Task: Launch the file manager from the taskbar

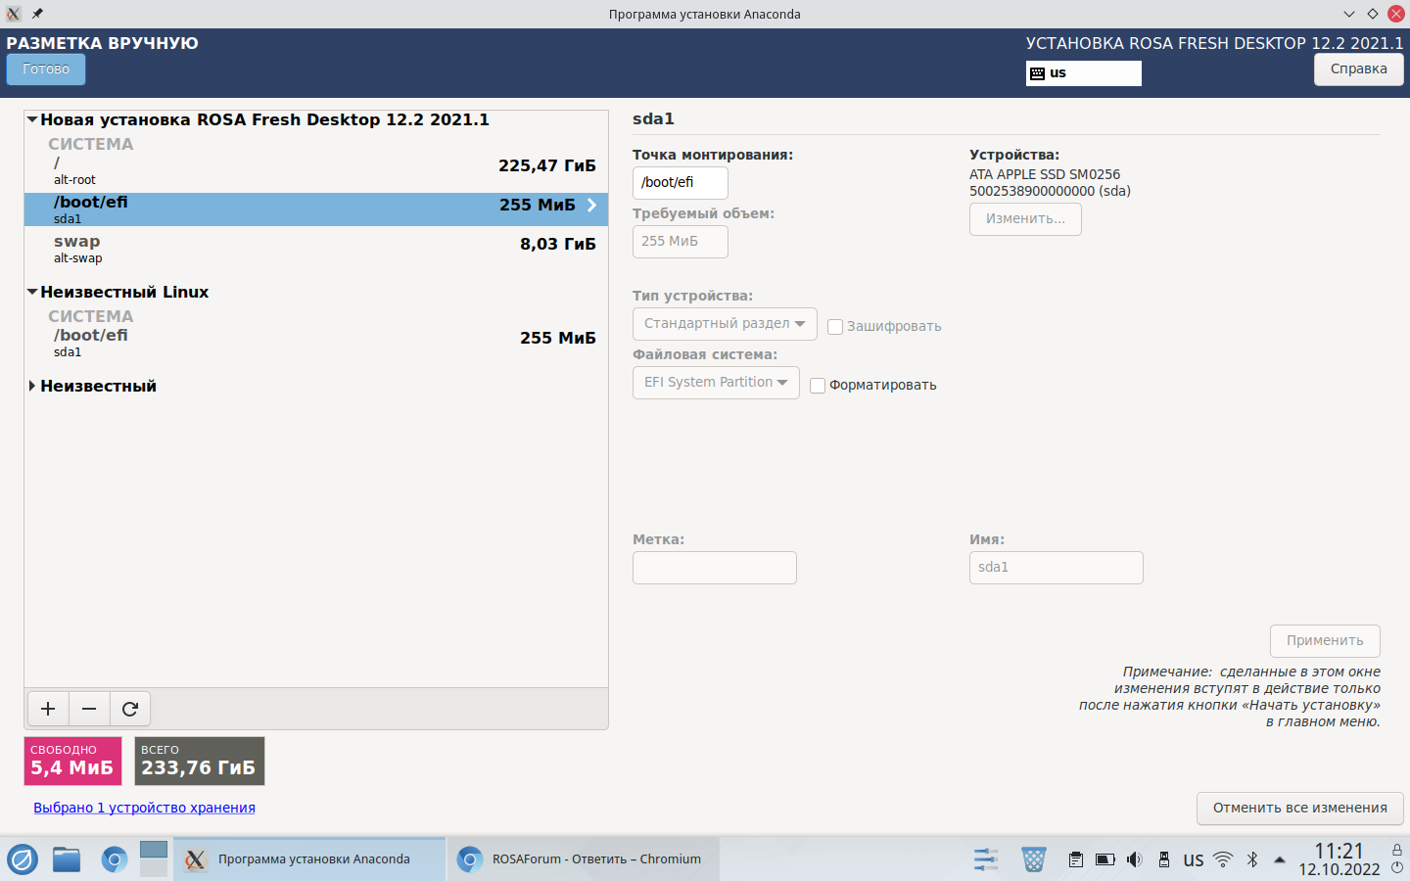Action: 67,859
